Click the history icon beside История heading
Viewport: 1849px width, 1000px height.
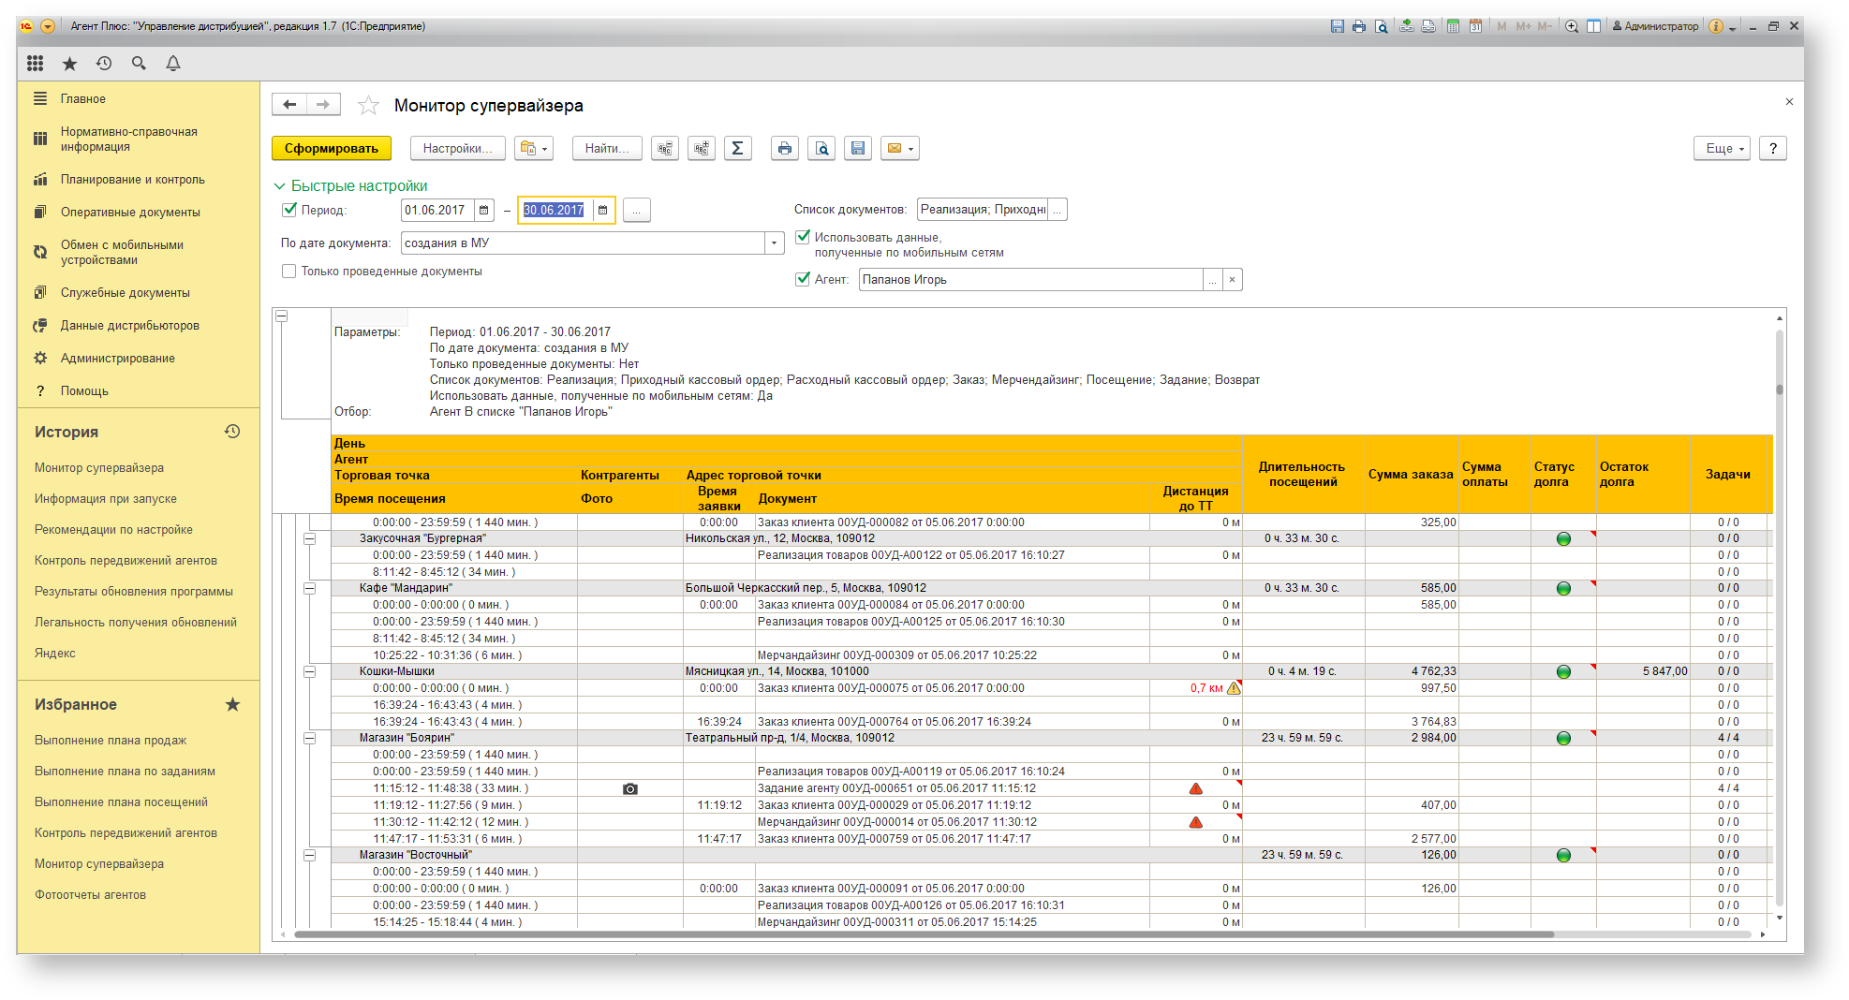[232, 432]
